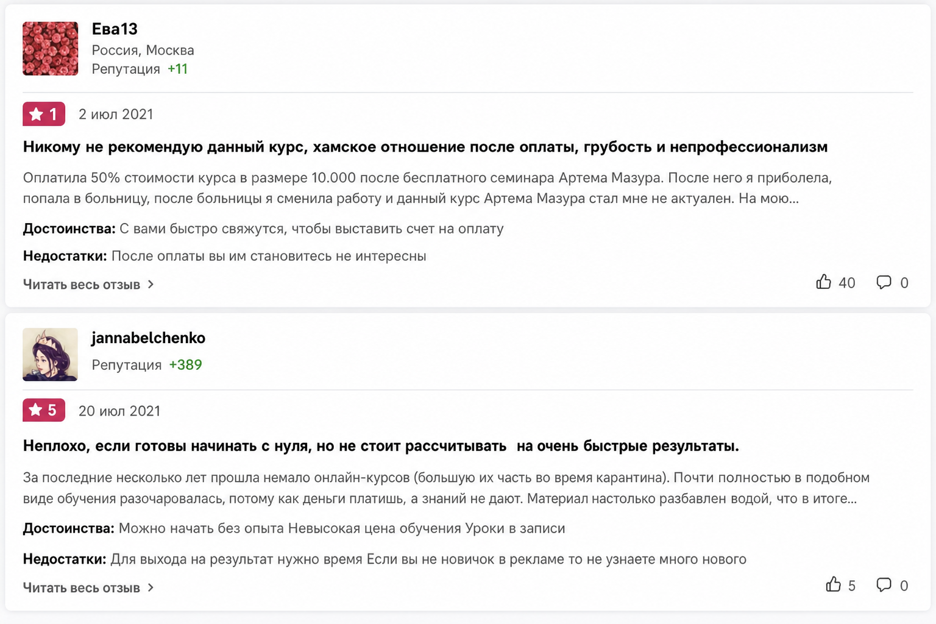The image size is (936, 624).
Task: Click the 1-star rating badge
Action: 44,114
